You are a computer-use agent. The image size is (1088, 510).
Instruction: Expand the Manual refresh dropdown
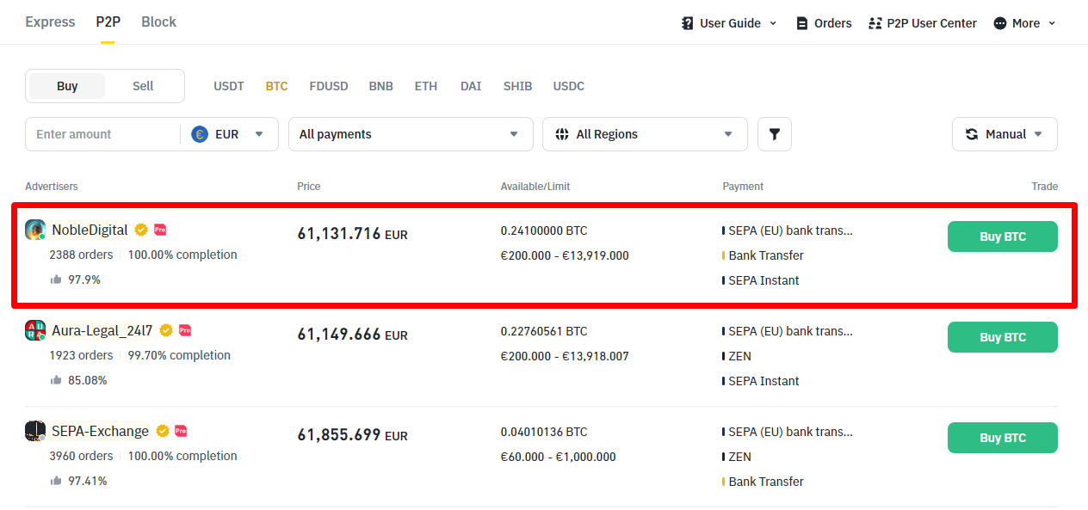click(1004, 134)
